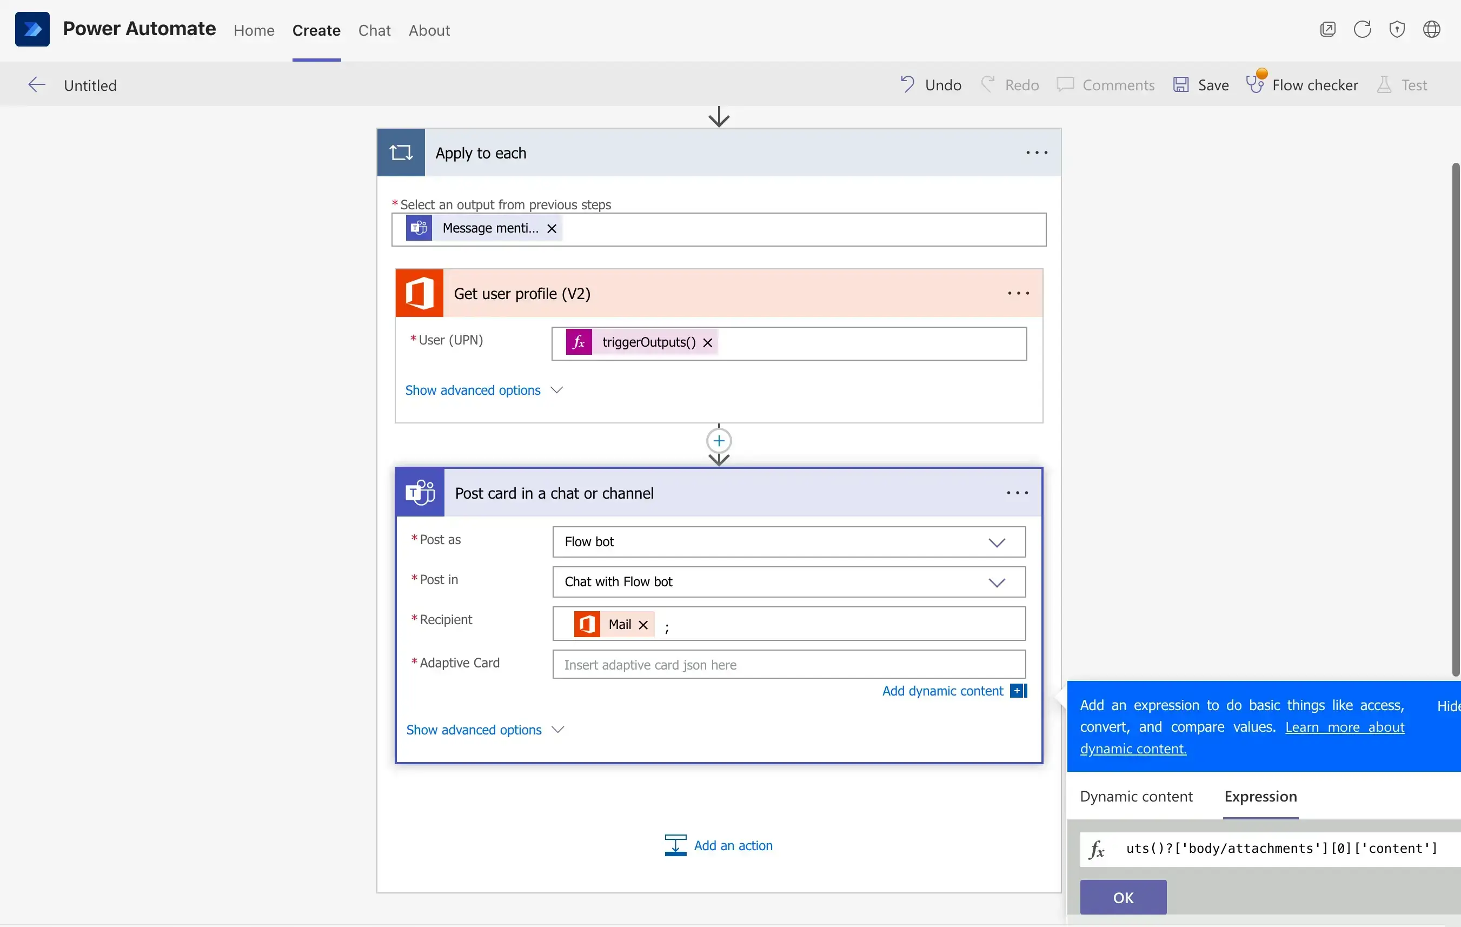Expand Show advanced options in Post card
Image resolution: width=1461 pixels, height=927 pixels.
click(484, 729)
